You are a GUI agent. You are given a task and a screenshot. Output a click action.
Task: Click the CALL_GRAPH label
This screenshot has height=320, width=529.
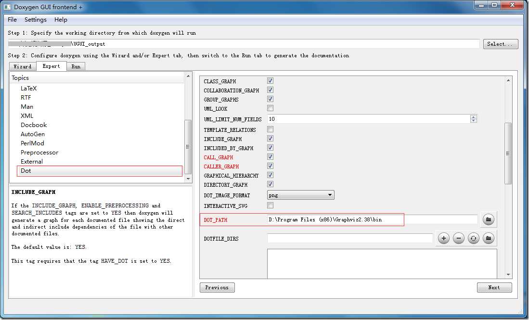[x=218, y=157]
